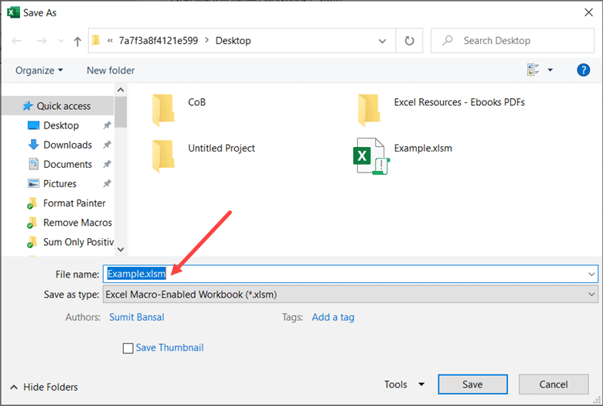
Task: Refresh the Desktop folder view
Action: point(409,41)
